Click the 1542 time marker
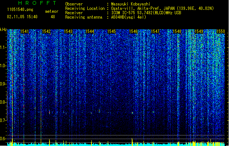This screenshot has height=146, width=229. (46, 31)
